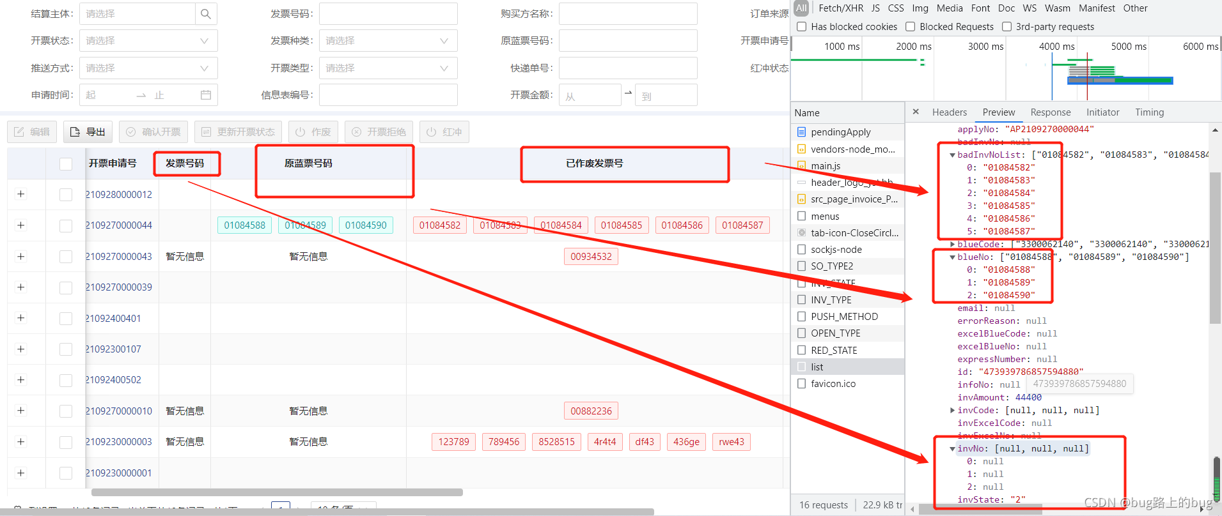Expand row 2109280000012 with plus
This screenshot has width=1222, height=516.
point(21,194)
